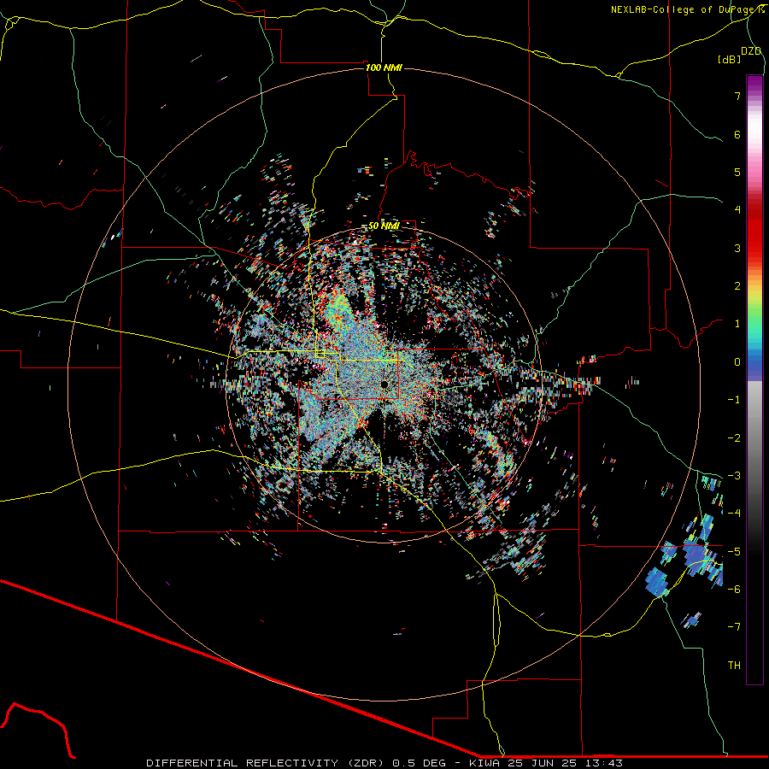The height and width of the screenshot is (769, 769).
Task: Click the colorbar label 3
Action: coord(737,248)
